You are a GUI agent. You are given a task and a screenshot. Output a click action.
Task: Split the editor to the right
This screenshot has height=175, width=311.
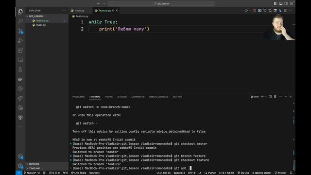(x=286, y=11)
